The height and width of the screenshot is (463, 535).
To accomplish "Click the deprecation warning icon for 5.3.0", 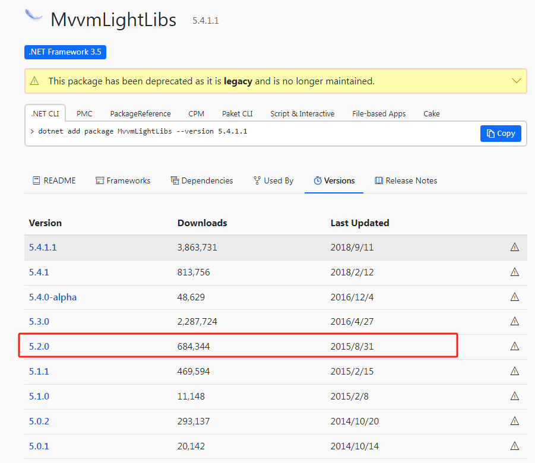I will [514, 321].
